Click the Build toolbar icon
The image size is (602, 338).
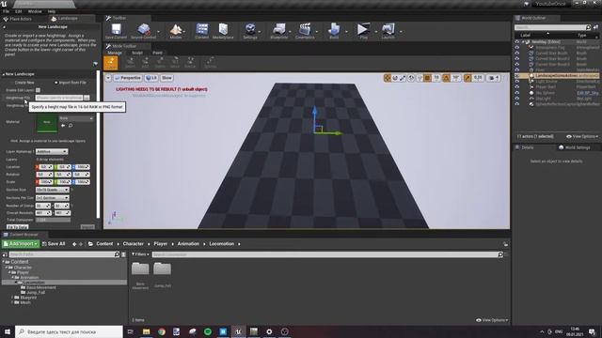tap(334, 31)
